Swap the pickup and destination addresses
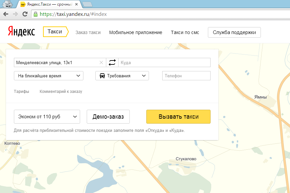 click(112, 62)
